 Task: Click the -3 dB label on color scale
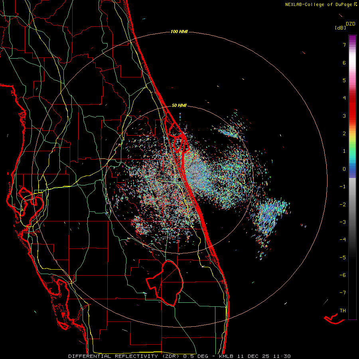coord(343,222)
